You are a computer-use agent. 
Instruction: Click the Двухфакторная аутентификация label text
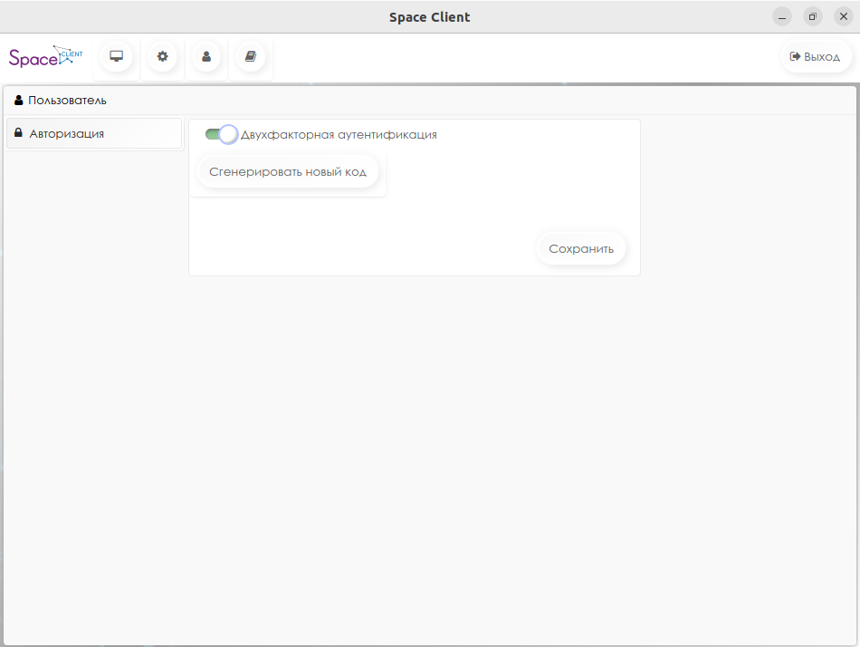[x=339, y=134]
